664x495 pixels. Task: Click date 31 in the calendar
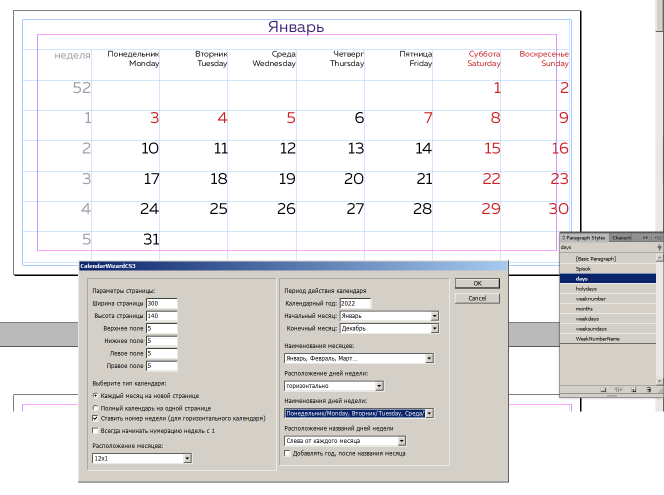pyautogui.click(x=151, y=239)
